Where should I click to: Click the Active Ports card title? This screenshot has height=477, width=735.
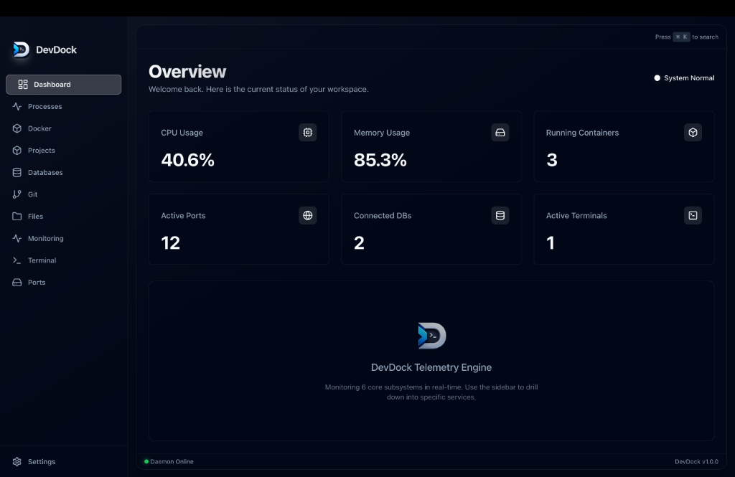pyautogui.click(x=183, y=215)
